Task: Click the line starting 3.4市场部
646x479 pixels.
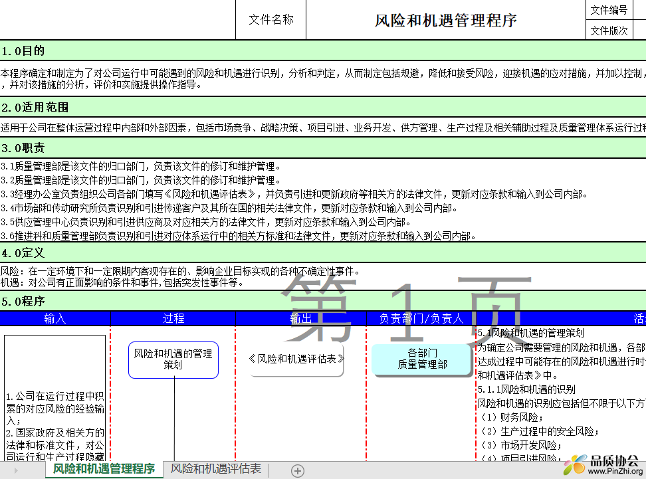Action: point(229,208)
